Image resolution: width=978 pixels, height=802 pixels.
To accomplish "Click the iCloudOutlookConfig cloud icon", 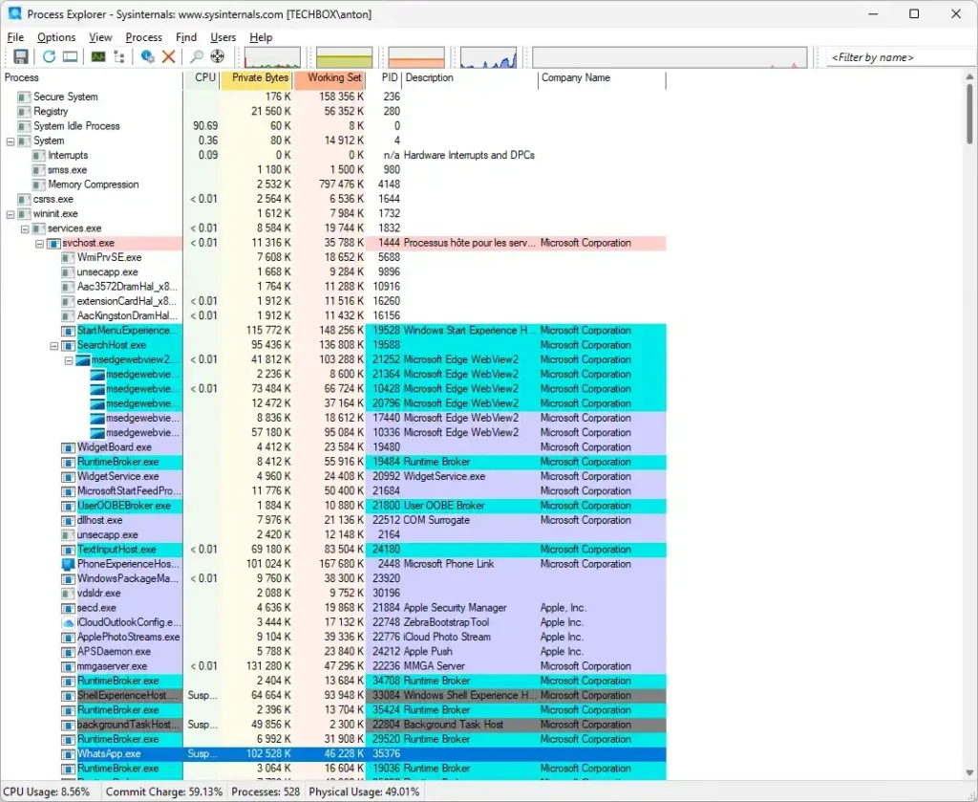I will point(68,622).
